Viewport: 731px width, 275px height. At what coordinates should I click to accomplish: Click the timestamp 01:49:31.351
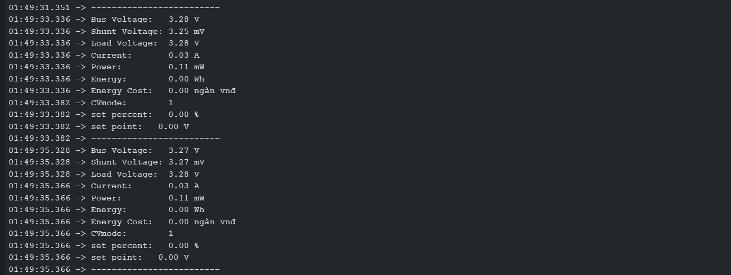(39, 7)
